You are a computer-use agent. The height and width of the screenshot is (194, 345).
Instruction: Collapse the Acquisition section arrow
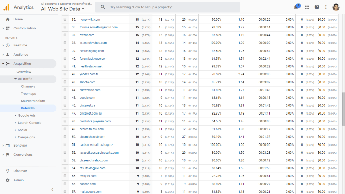click(x=3, y=64)
